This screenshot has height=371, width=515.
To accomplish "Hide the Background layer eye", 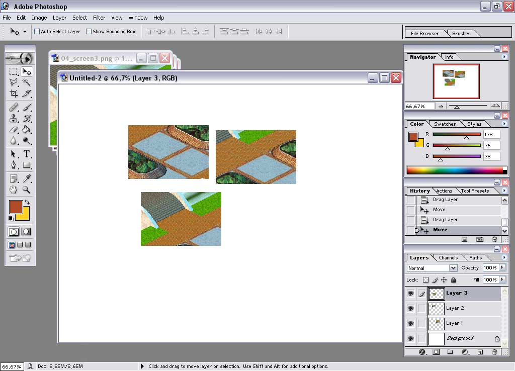I will (x=410, y=338).
